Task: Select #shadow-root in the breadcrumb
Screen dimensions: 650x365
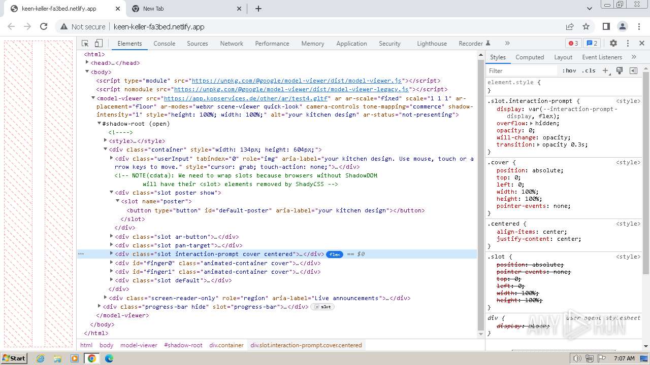Action: tap(183, 345)
